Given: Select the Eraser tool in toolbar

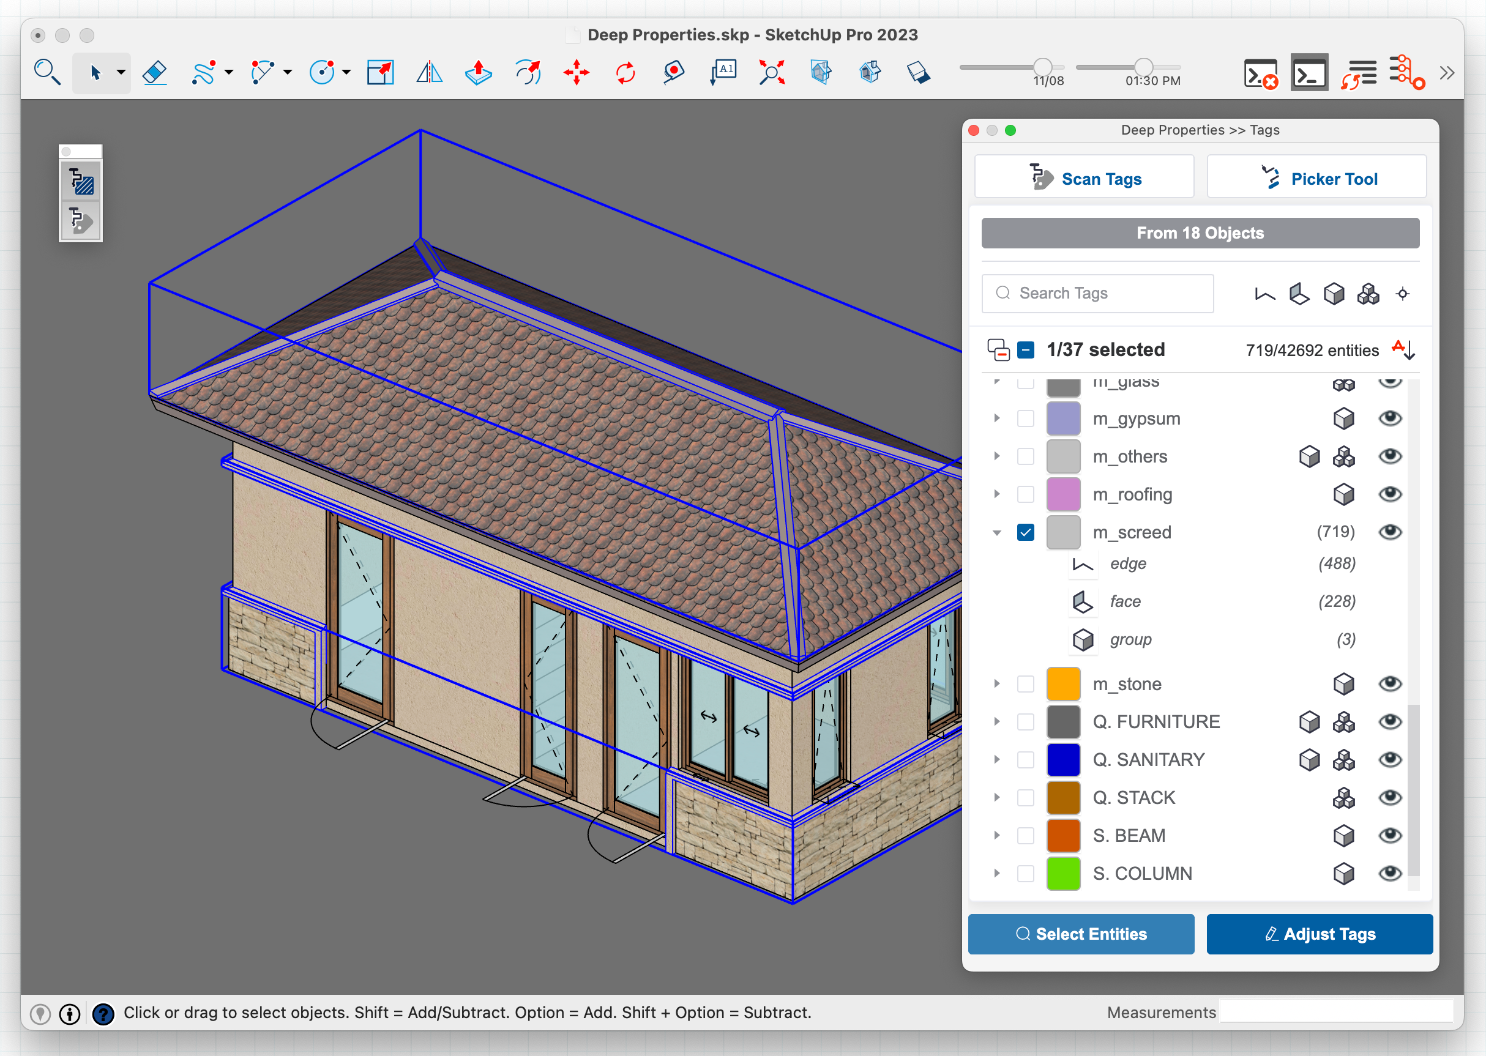Looking at the screenshot, I should 155,72.
